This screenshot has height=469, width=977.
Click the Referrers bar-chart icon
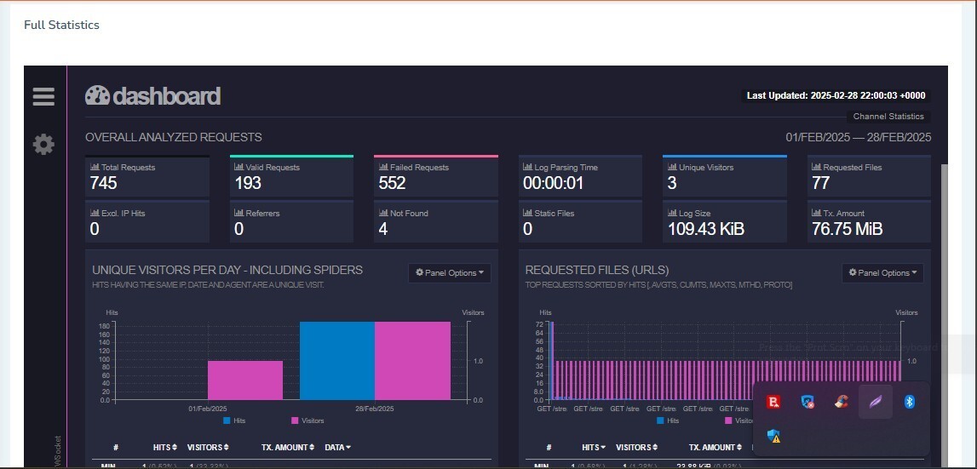[x=239, y=213]
